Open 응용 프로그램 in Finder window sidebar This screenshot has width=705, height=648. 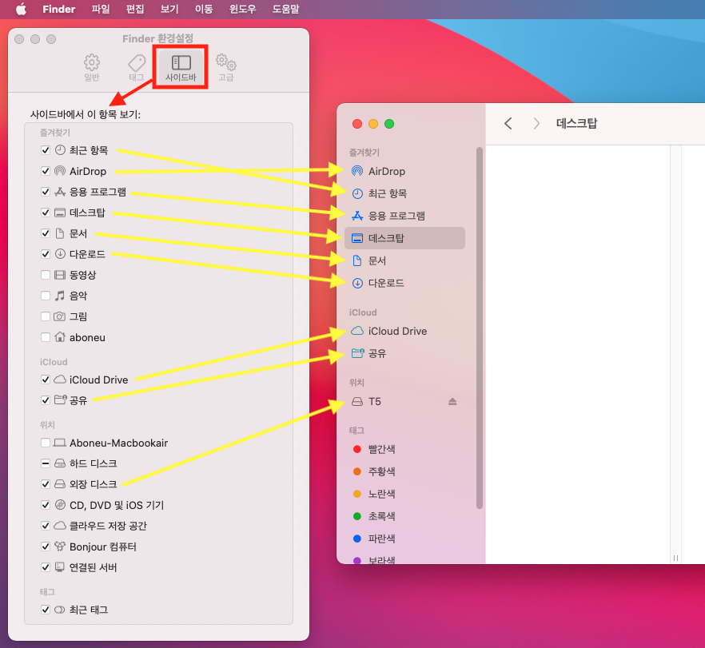pos(404,216)
